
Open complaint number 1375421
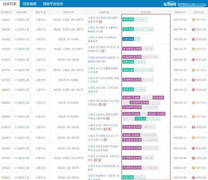[x=6, y=39]
